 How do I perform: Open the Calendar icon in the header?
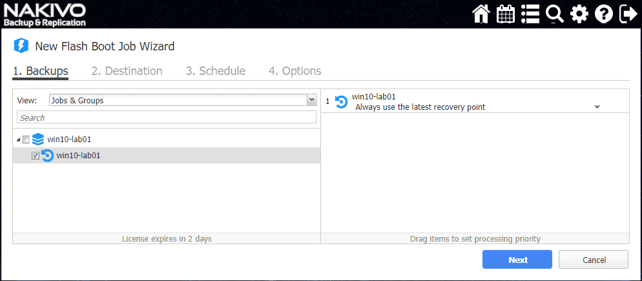pos(506,14)
